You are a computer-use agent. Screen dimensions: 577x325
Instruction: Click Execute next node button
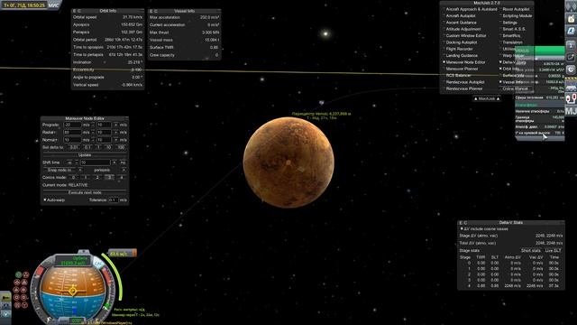click(85, 192)
